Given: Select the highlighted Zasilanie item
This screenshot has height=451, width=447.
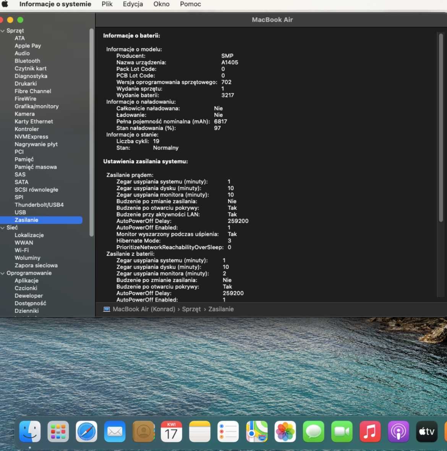Looking at the screenshot, I should tap(41, 220).
